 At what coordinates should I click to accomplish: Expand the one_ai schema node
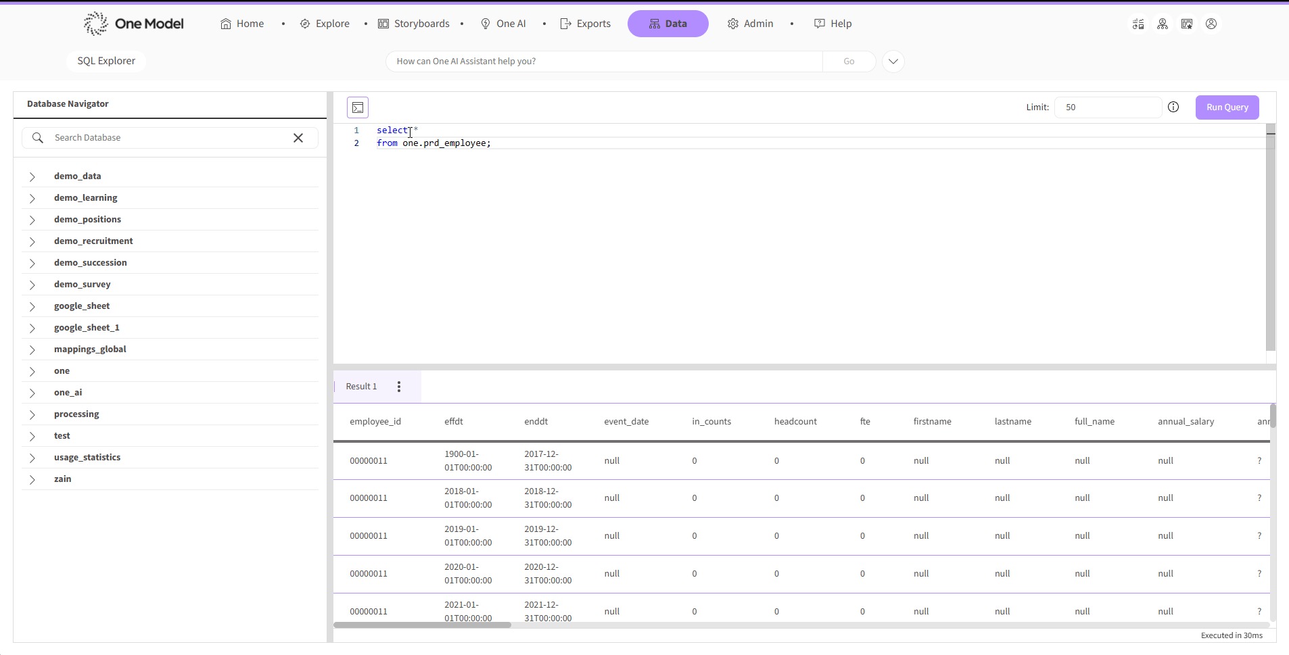pos(32,393)
